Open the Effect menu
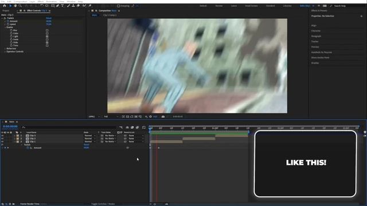The width and height of the screenshot is (367, 206). point(41,1)
